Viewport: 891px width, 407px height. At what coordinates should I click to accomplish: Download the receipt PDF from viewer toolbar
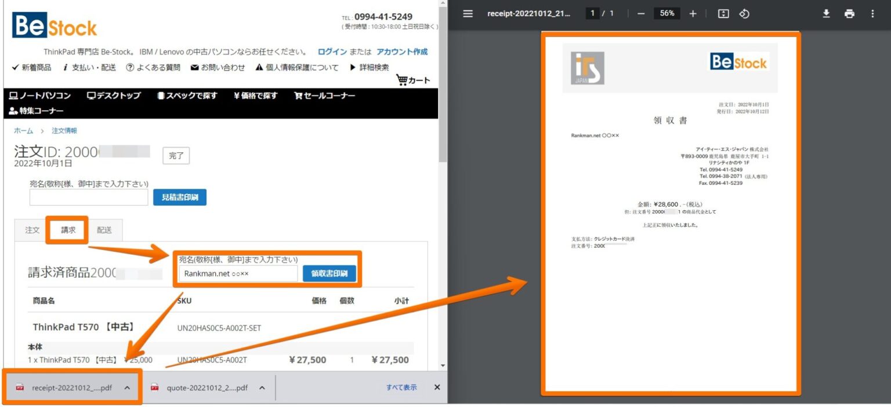[x=826, y=13]
